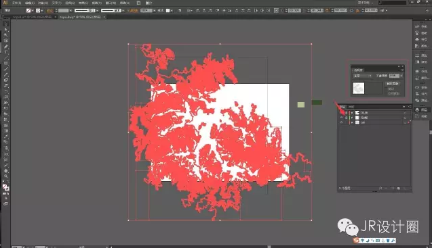
Task: Select the Selection tool in the toolbox
Action: [6, 24]
